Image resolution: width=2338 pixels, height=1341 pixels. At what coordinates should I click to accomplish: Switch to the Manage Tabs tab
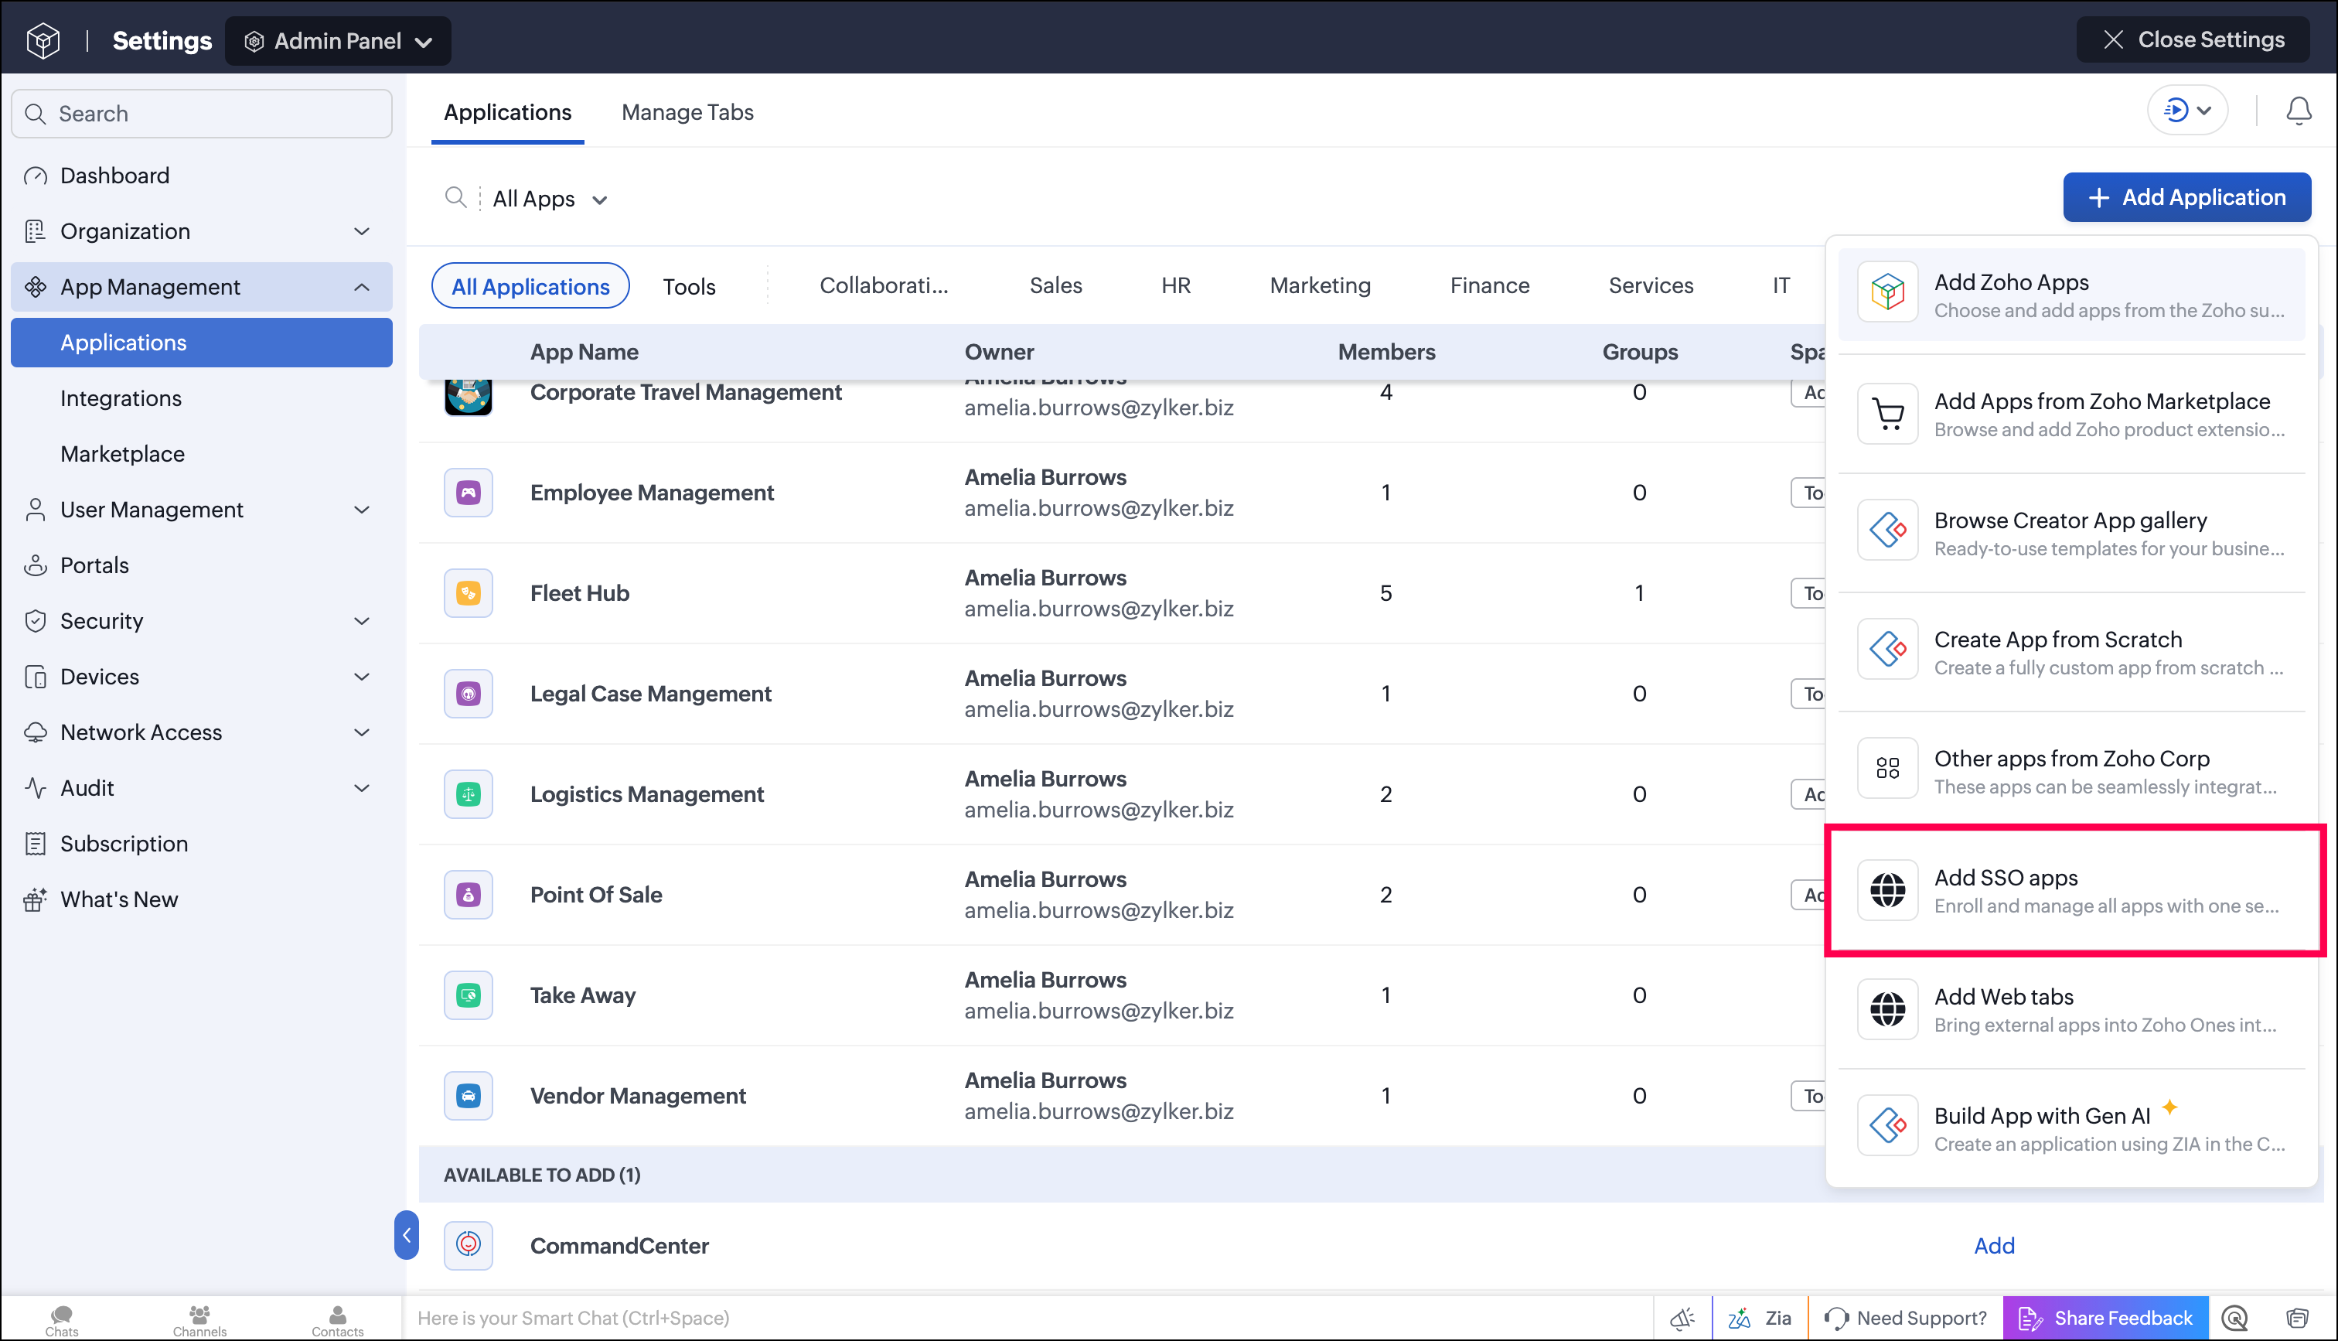(x=687, y=111)
